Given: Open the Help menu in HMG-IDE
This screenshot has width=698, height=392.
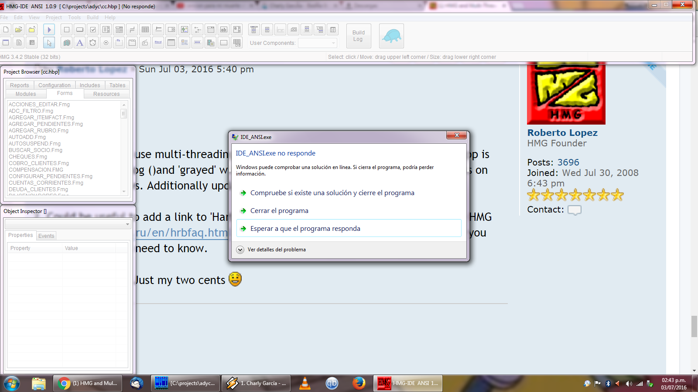Looking at the screenshot, I should tap(110, 17).
